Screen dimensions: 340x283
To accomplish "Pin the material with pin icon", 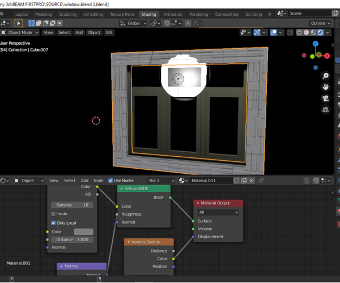I will pyautogui.click(x=261, y=181).
